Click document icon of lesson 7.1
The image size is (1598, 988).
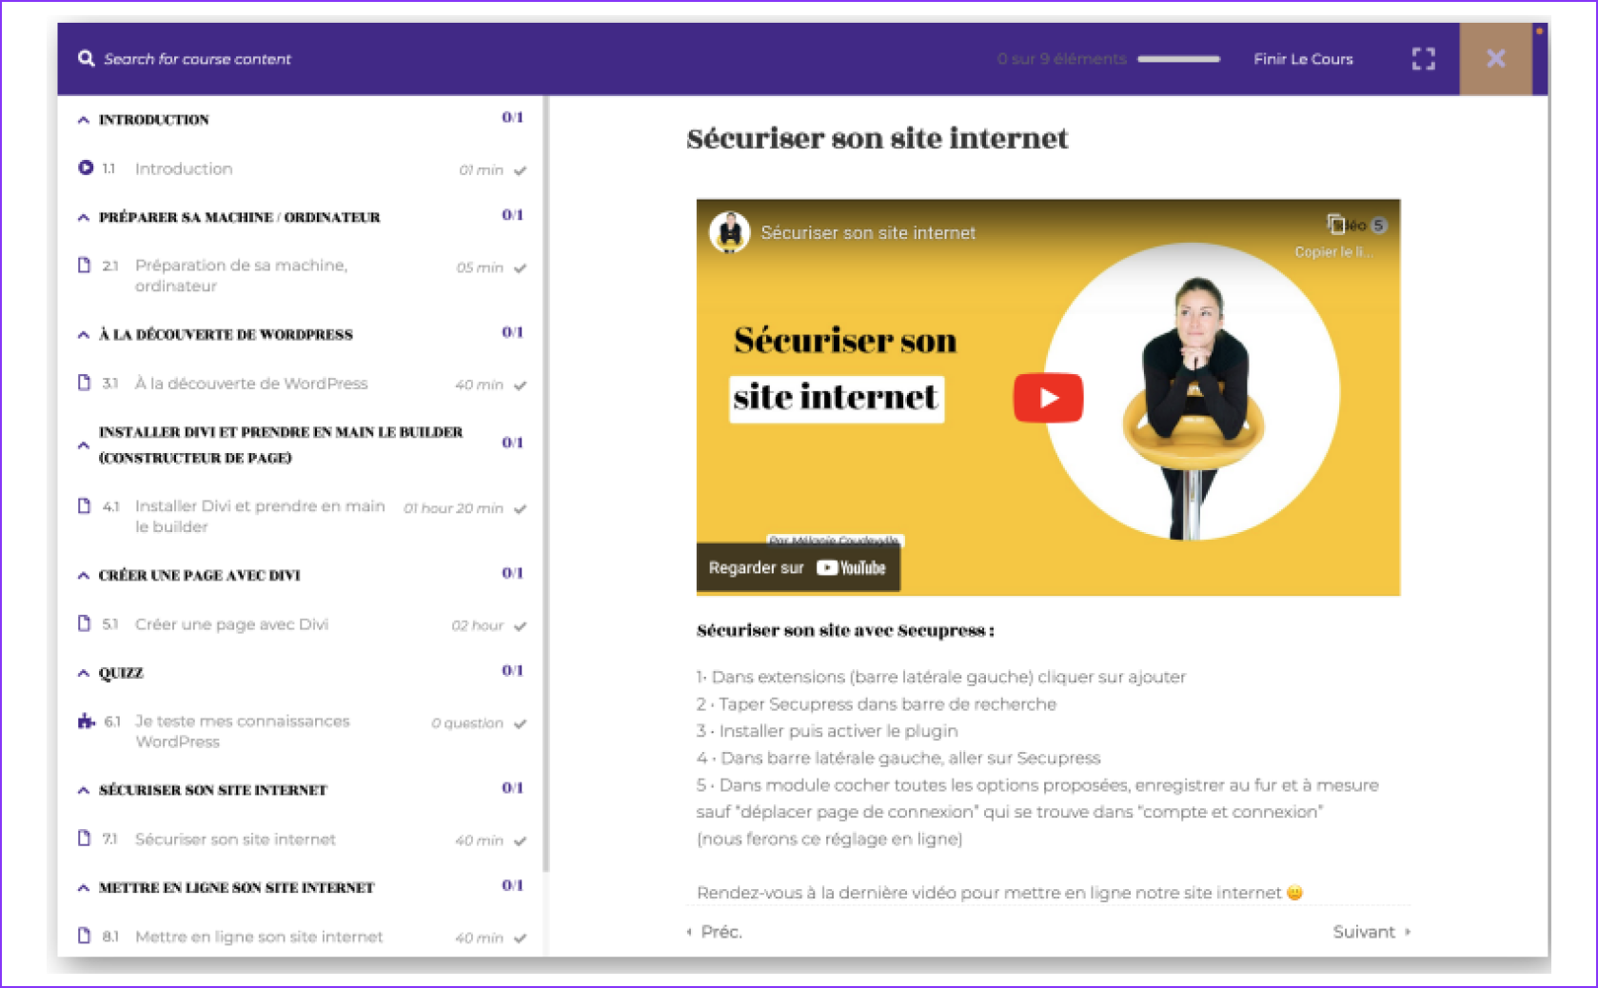coord(85,839)
